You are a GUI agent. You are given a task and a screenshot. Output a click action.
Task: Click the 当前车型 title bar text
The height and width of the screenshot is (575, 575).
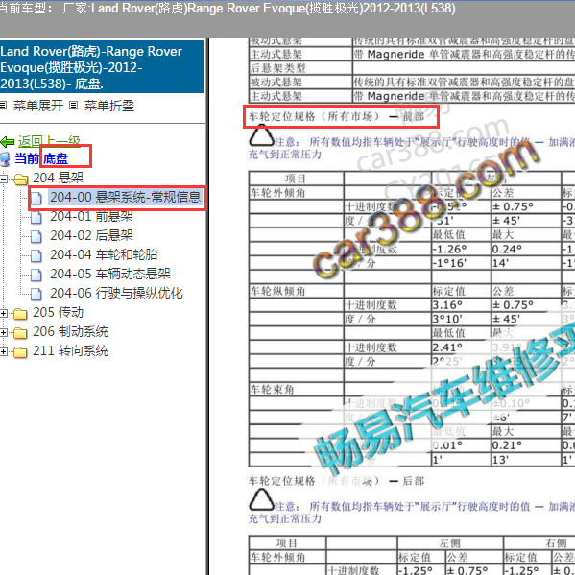click(228, 8)
